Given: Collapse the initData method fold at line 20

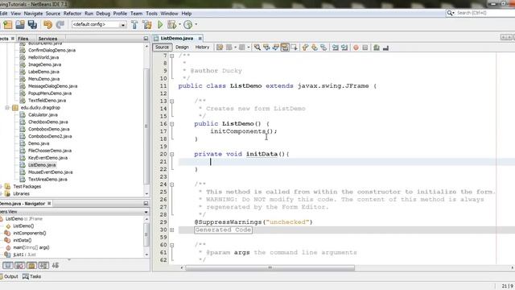Looking at the screenshot, I should pos(171,154).
